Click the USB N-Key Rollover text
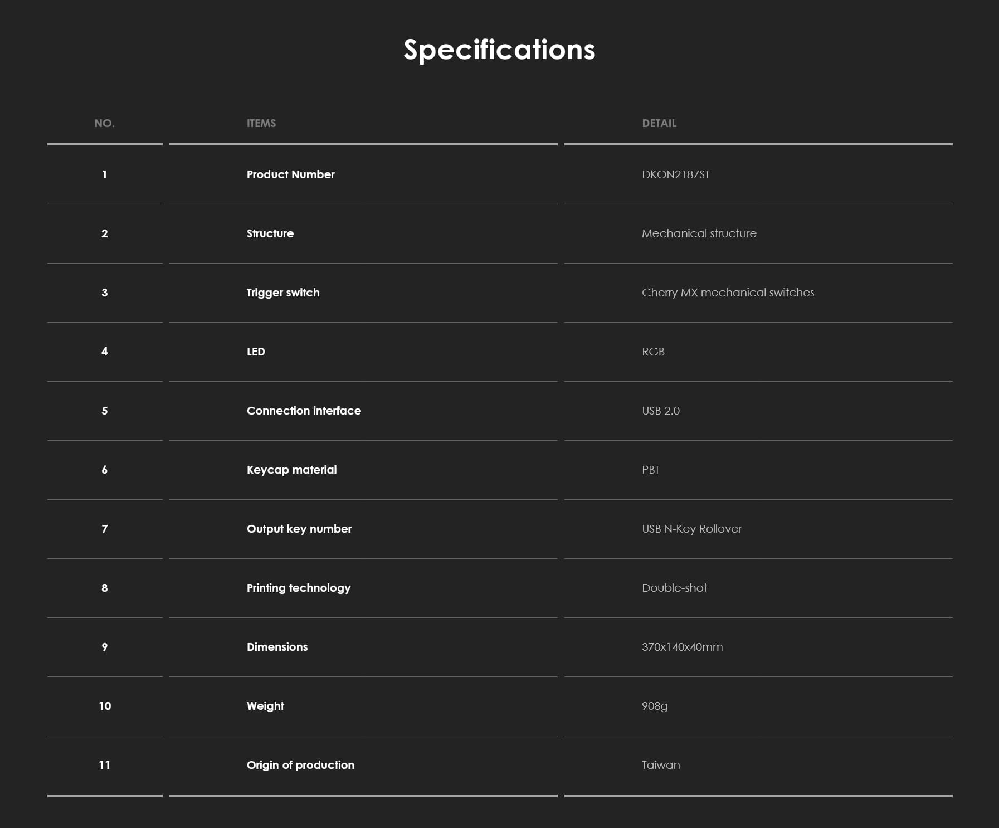This screenshot has height=828, width=999. pos(691,529)
